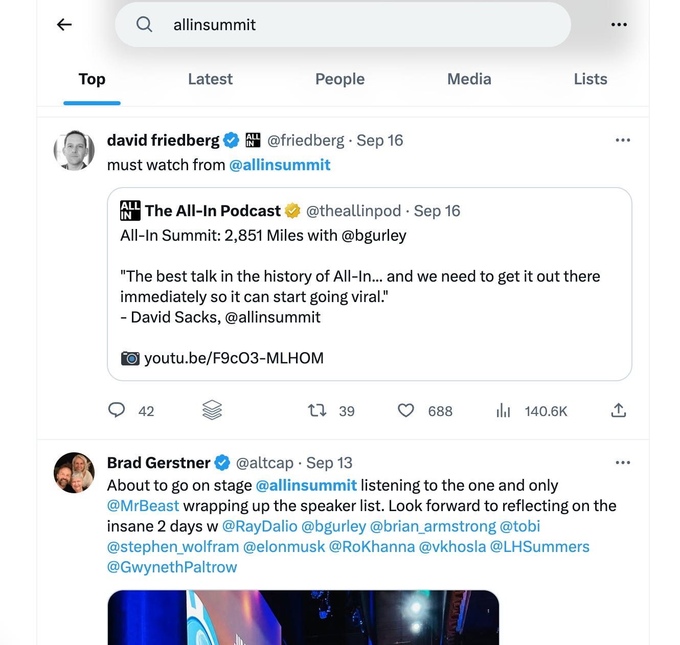The height and width of the screenshot is (645, 680).
Task: Click the back arrow icon
Action: click(64, 25)
